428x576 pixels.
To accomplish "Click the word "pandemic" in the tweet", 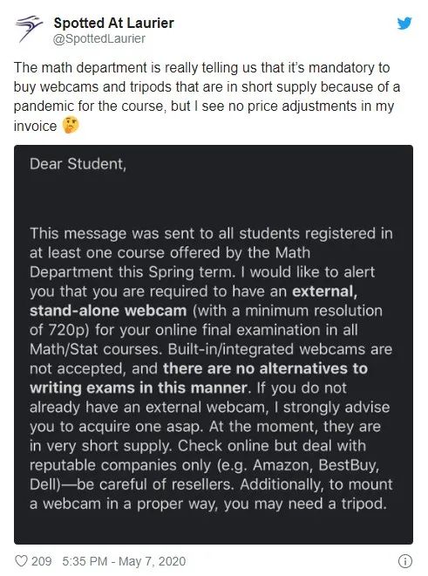I will pos(44,106).
